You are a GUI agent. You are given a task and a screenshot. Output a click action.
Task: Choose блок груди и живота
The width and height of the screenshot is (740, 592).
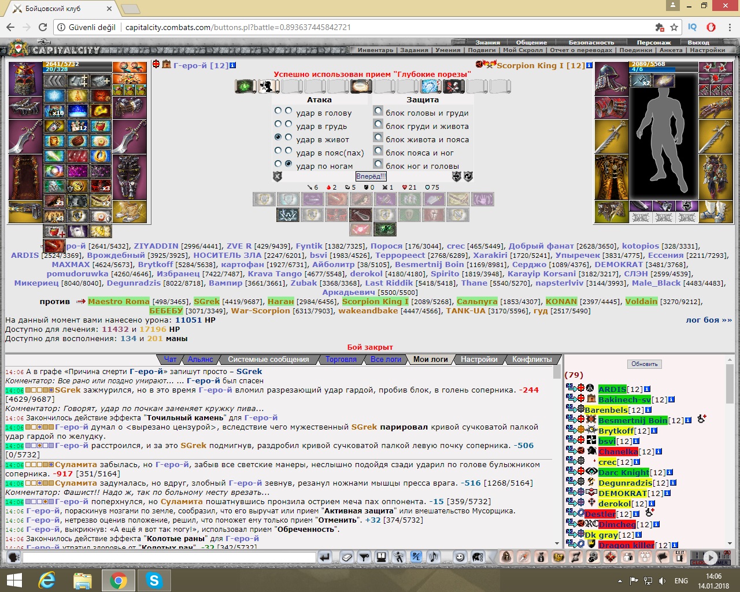378,124
